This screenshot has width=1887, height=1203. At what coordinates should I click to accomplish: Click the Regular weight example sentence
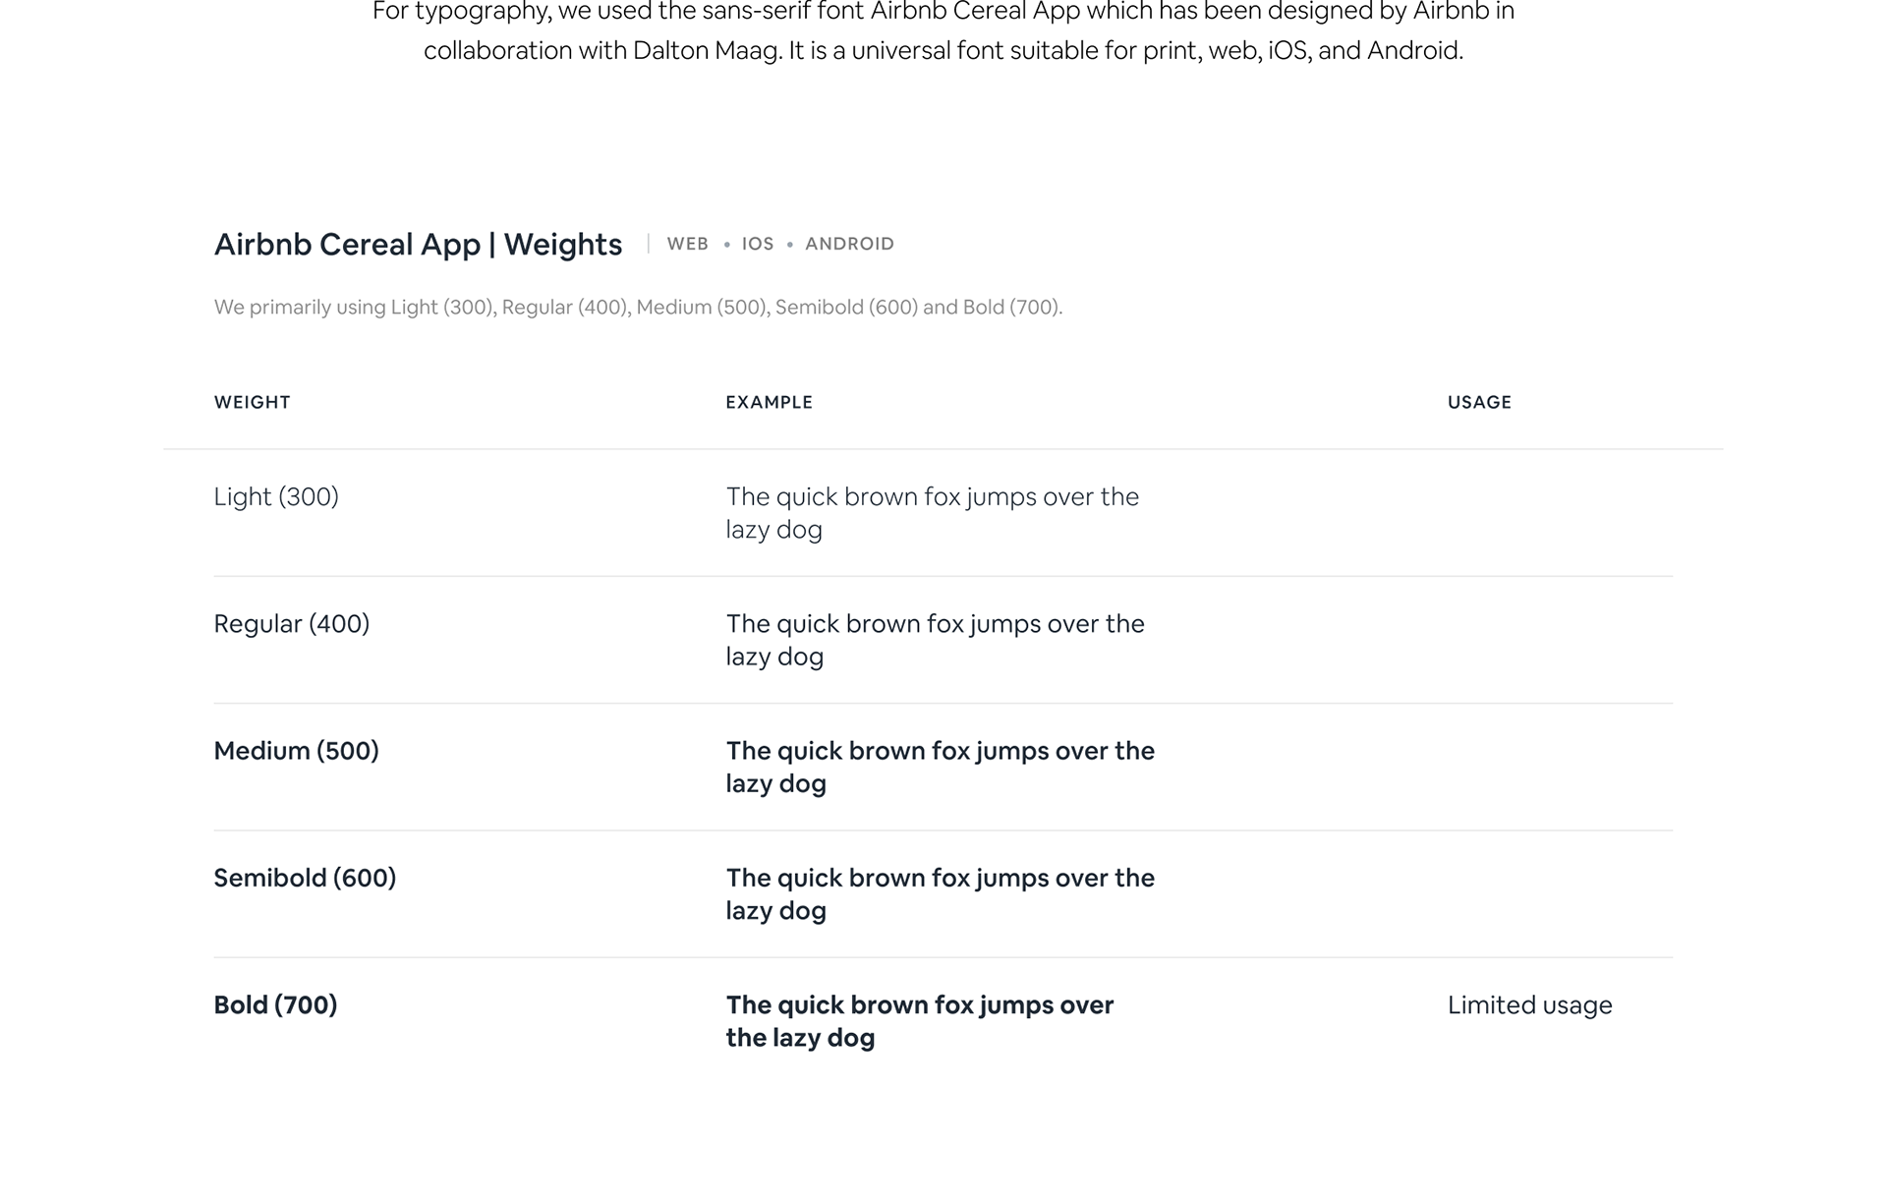(x=936, y=640)
